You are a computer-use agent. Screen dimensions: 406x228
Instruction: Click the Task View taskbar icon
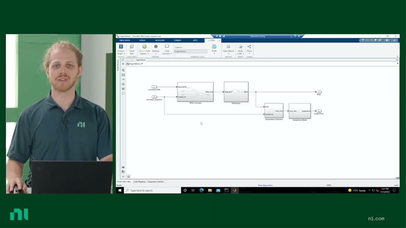(x=193, y=190)
